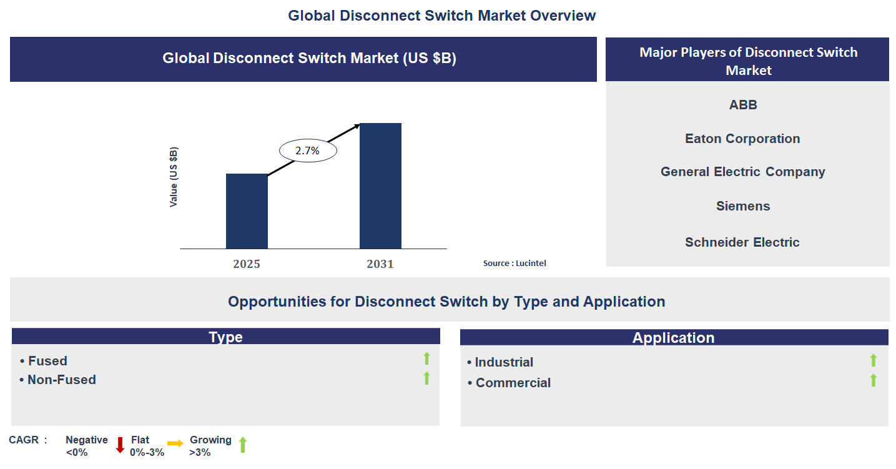Select Schneider Electric from the players list
896x469 pixels.
tap(742, 242)
